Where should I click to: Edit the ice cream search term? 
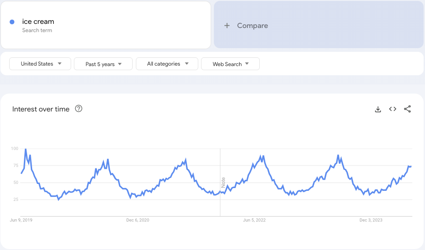38,22
